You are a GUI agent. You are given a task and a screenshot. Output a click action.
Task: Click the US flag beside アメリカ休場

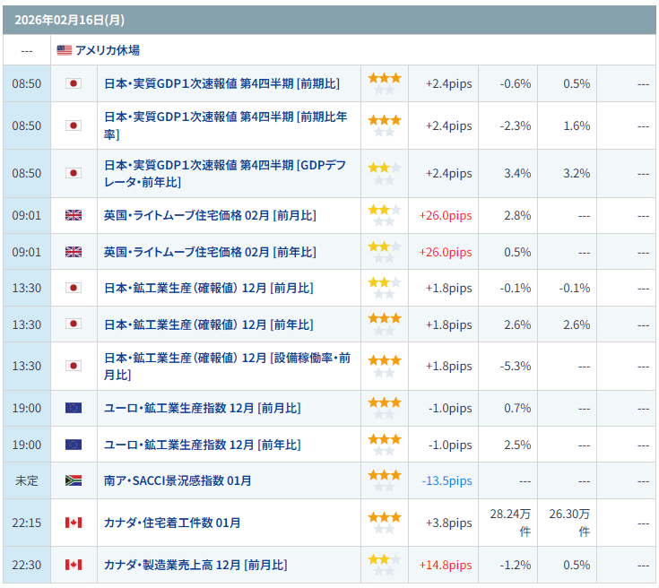click(x=65, y=50)
